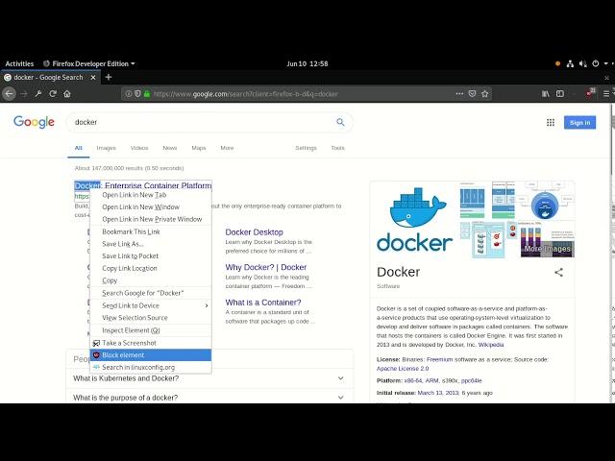Go back with the browser back arrow
The height and width of the screenshot is (461, 615).
pyautogui.click(x=9, y=94)
